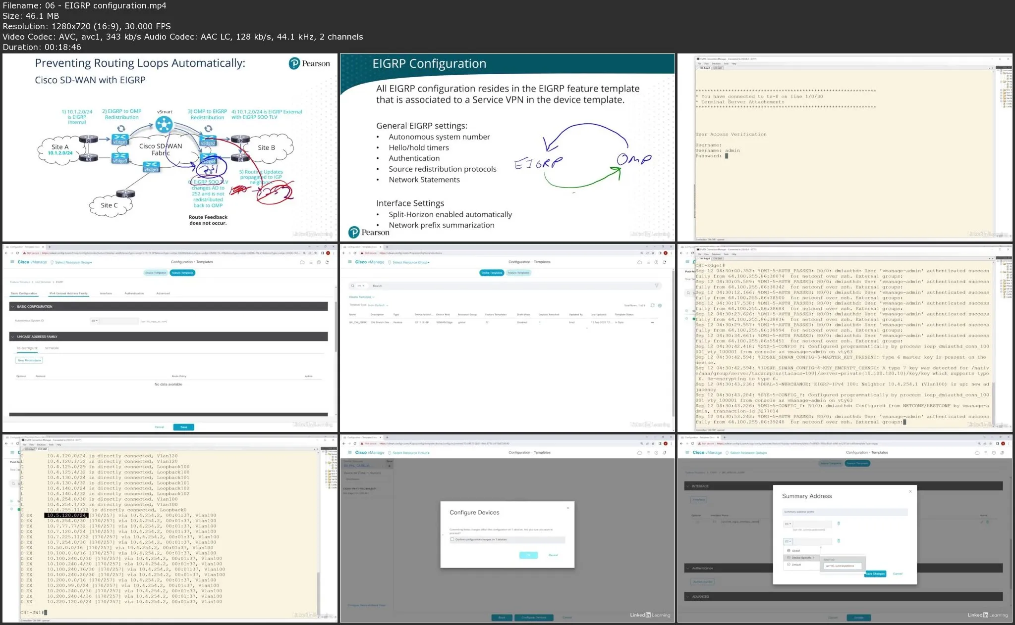1015x625 pixels.
Task: Open Preventing Routing Loops slide thumbnail
Action: [170, 147]
